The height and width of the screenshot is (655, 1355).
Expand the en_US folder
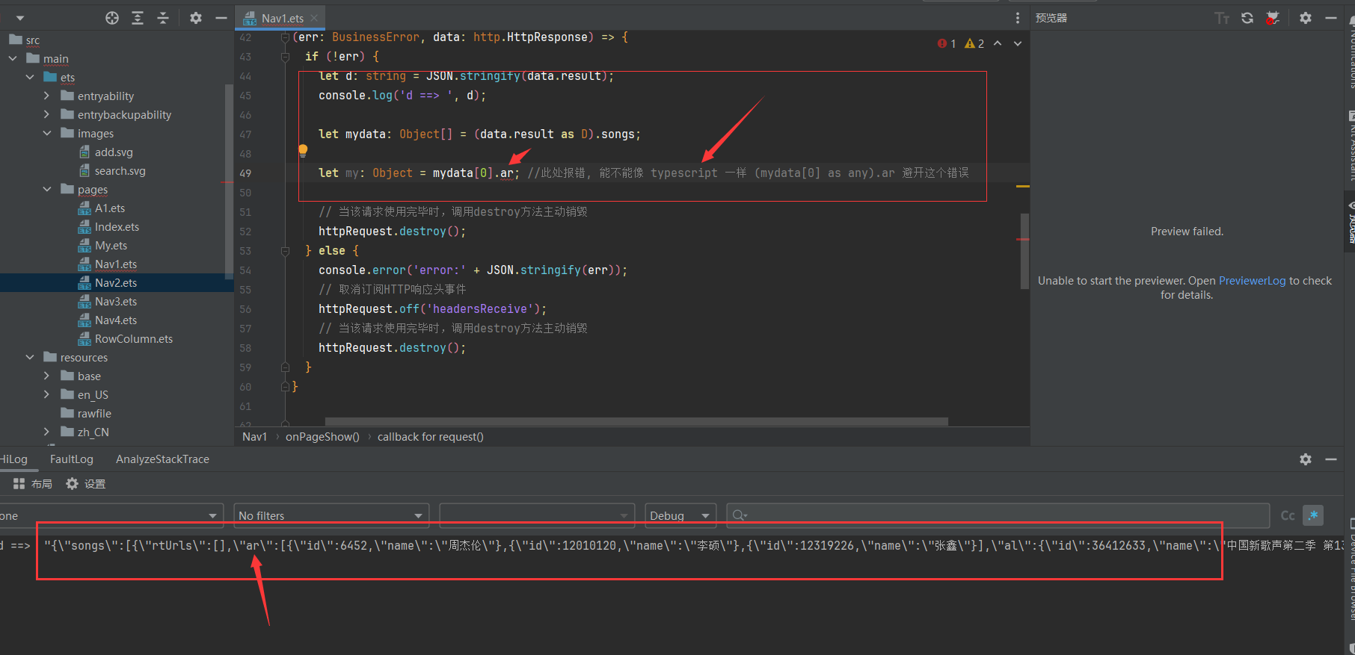point(46,394)
